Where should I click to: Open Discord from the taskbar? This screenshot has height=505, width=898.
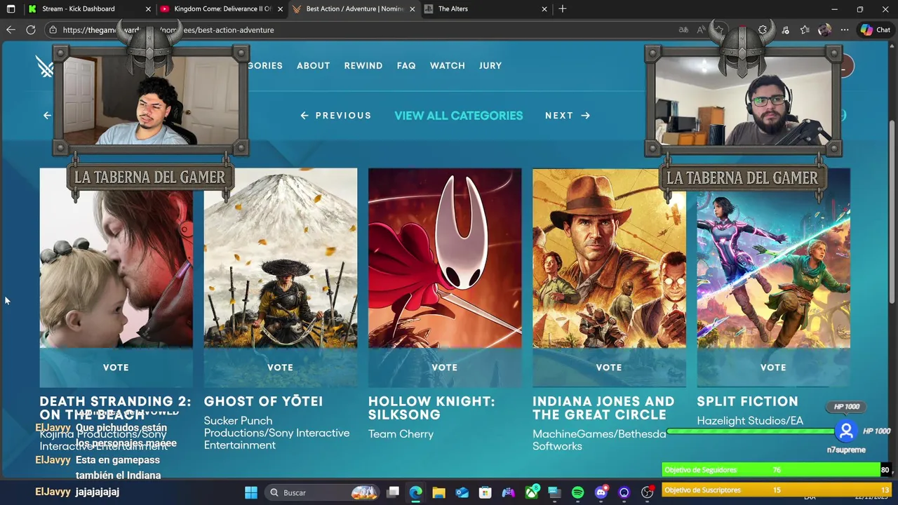click(601, 492)
